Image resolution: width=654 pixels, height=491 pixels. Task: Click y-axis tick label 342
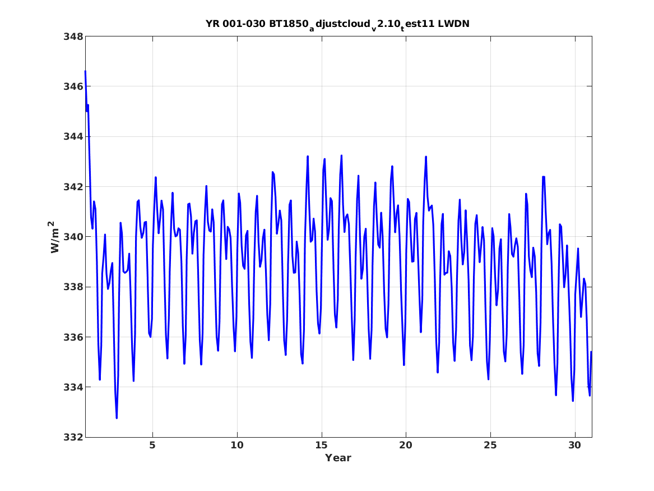pos(73,187)
